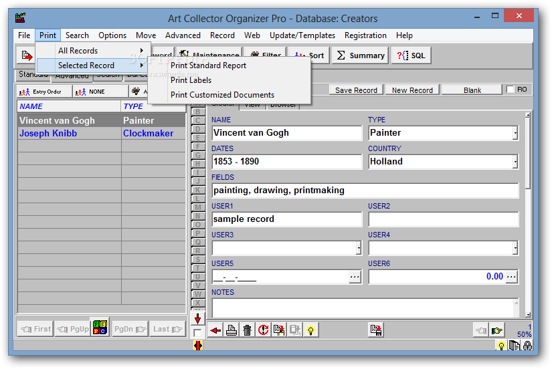Image resolution: width=552 pixels, height=369 pixels.
Task: Click the USER1 field with sample record
Action: pos(287,219)
